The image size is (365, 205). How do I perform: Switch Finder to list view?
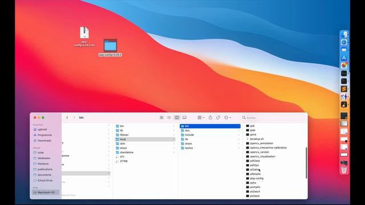click(x=169, y=118)
